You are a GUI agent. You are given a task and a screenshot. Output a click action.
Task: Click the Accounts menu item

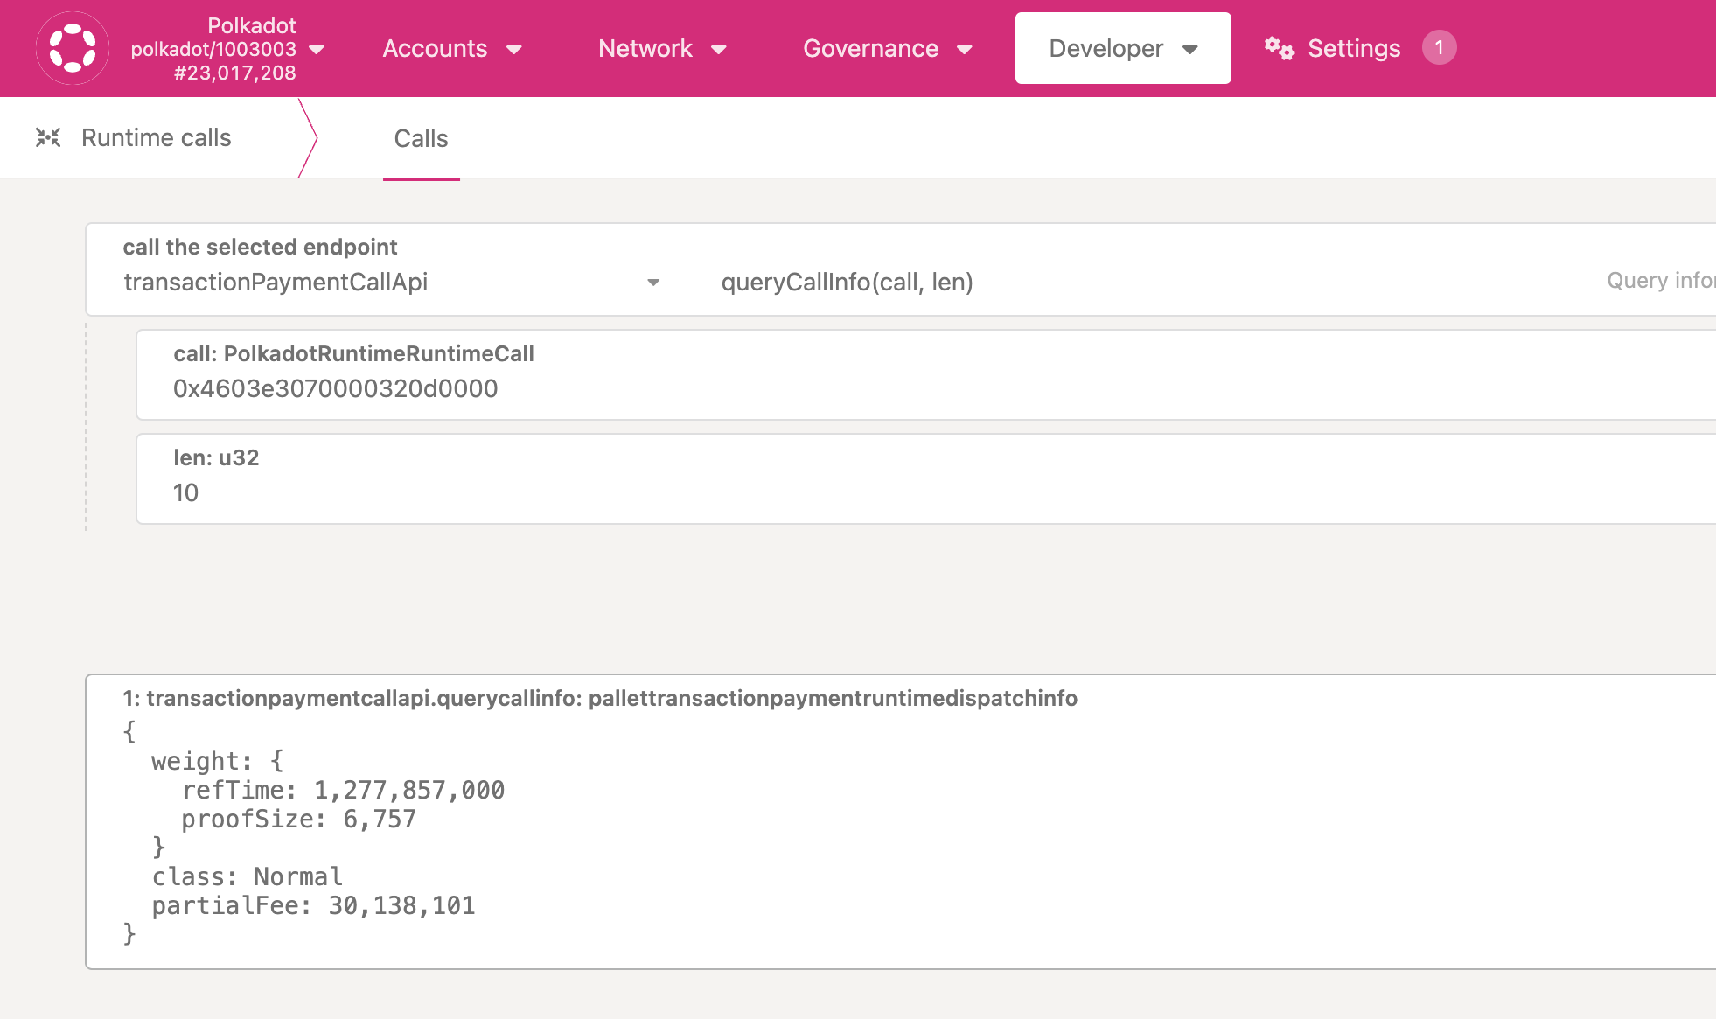tap(452, 48)
